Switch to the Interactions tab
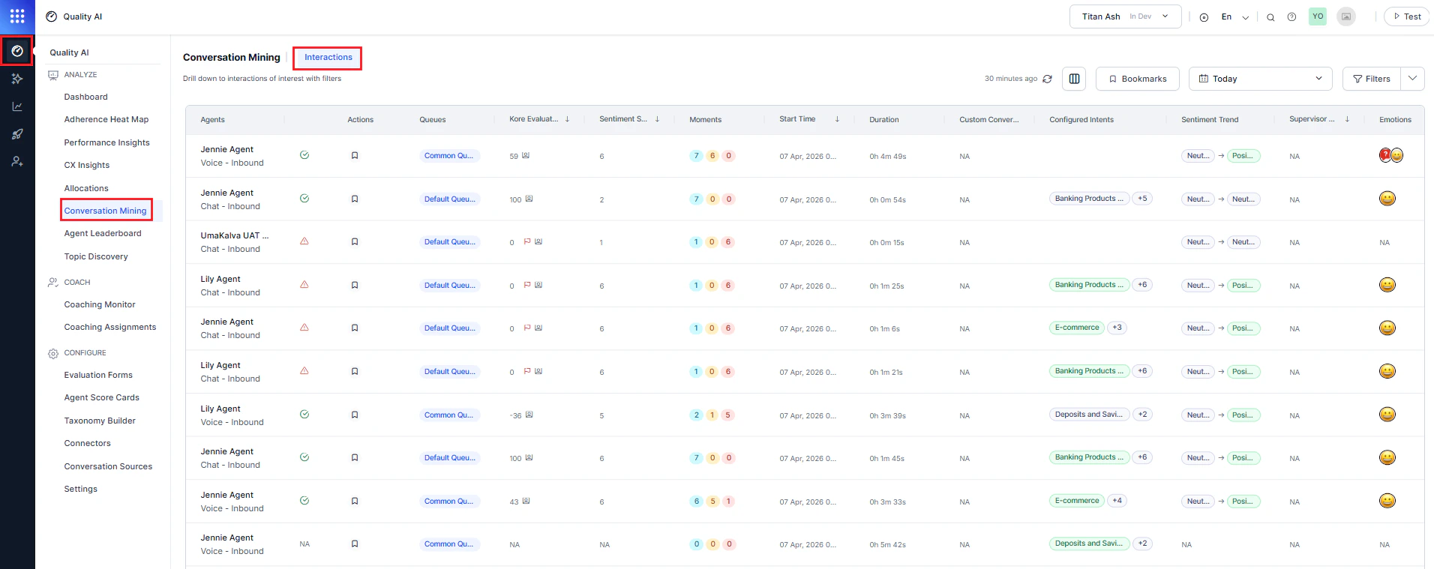1434x569 pixels. (328, 58)
